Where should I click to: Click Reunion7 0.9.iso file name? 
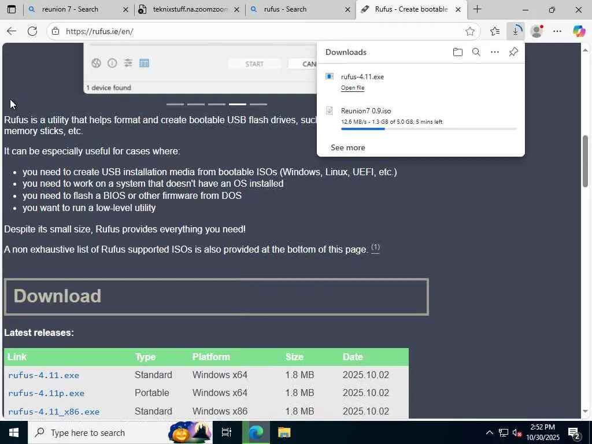click(366, 110)
